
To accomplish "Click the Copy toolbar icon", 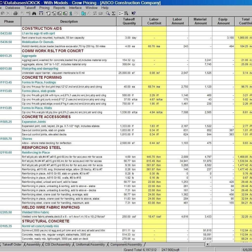I will tap(2, 13).
